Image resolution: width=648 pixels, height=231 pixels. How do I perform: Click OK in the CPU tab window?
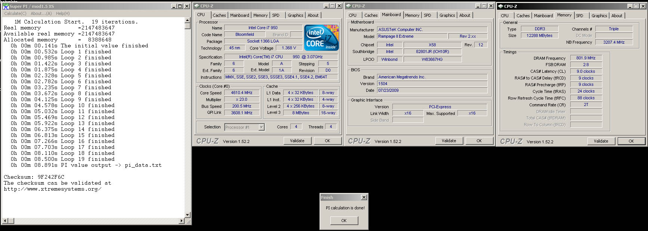pyautogui.click(x=327, y=141)
